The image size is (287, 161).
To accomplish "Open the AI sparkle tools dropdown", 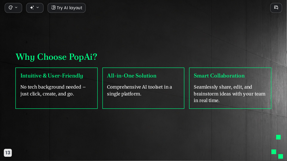I will (x=35, y=8).
